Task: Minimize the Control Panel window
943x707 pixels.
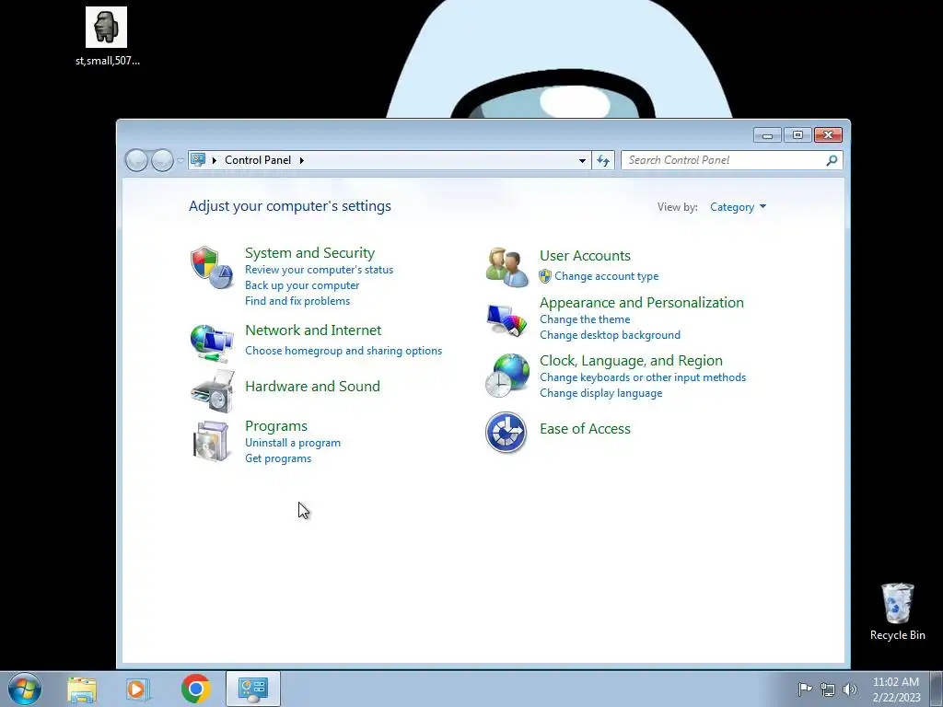Action: point(767,135)
